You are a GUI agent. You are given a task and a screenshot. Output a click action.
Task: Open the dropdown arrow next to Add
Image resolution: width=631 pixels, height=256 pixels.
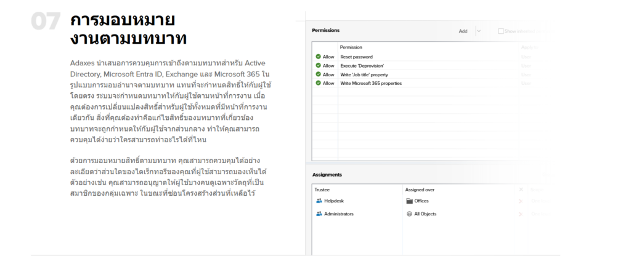coord(479,31)
